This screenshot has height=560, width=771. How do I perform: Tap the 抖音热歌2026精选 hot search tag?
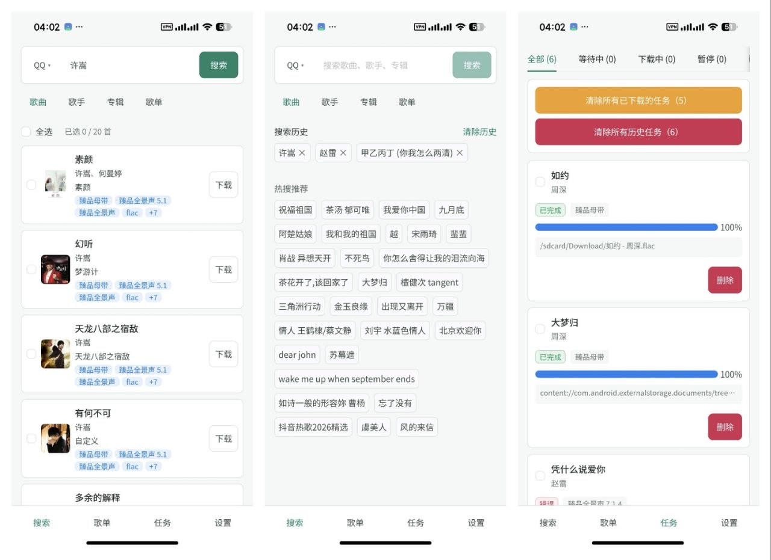[313, 427]
